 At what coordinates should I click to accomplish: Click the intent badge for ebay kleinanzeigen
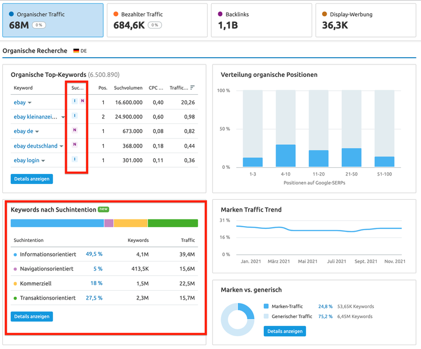pyautogui.click(x=75, y=116)
